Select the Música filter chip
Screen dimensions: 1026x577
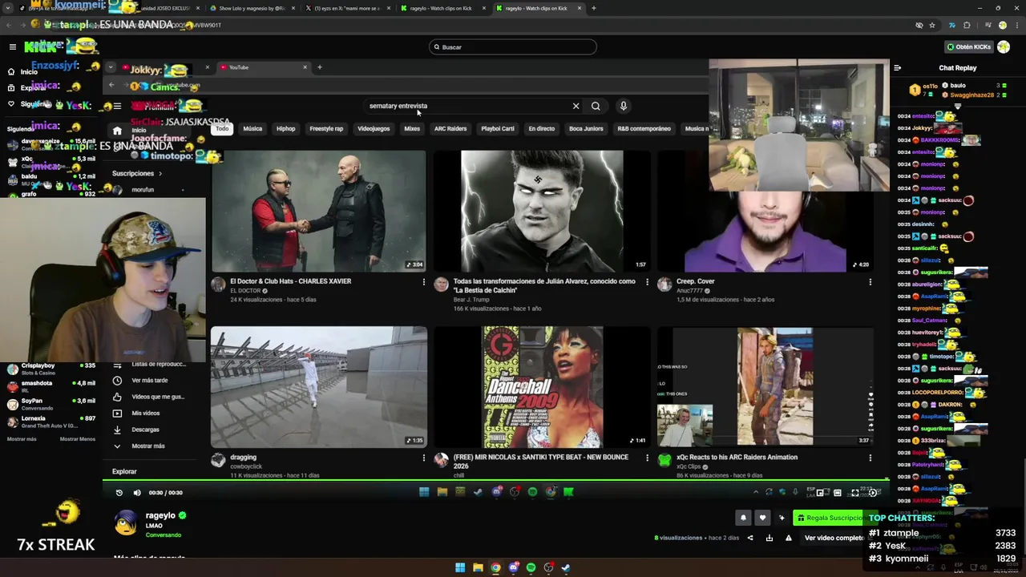pos(252,128)
